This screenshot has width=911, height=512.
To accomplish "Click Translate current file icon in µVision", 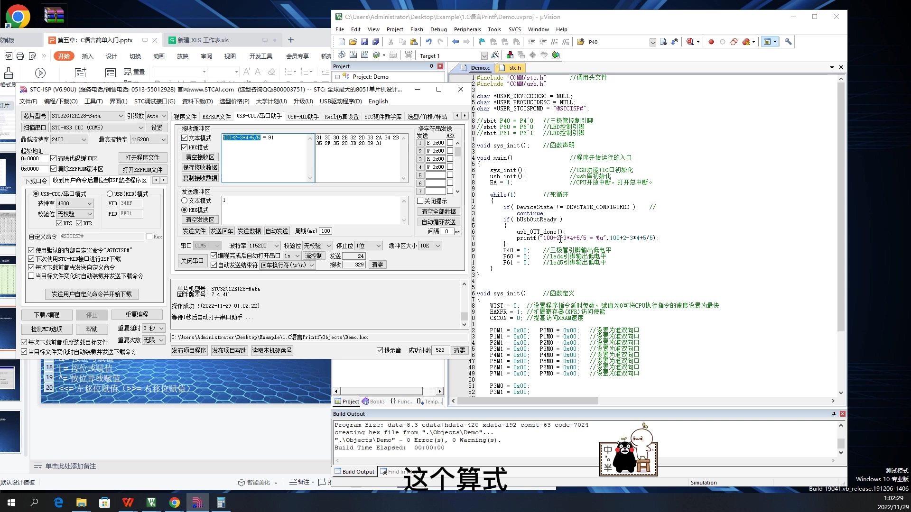I will (x=342, y=55).
